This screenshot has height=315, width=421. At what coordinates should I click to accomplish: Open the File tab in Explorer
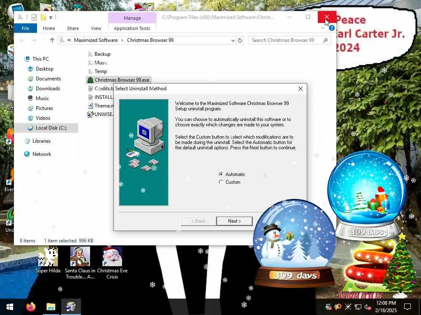[x=25, y=28]
